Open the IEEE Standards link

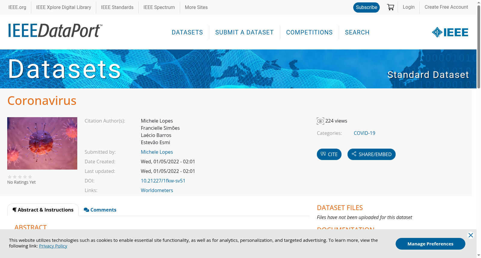tap(117, 7)
